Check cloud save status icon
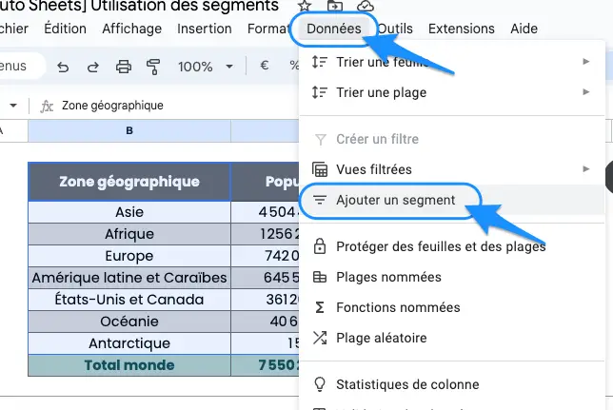 (366, 6)
